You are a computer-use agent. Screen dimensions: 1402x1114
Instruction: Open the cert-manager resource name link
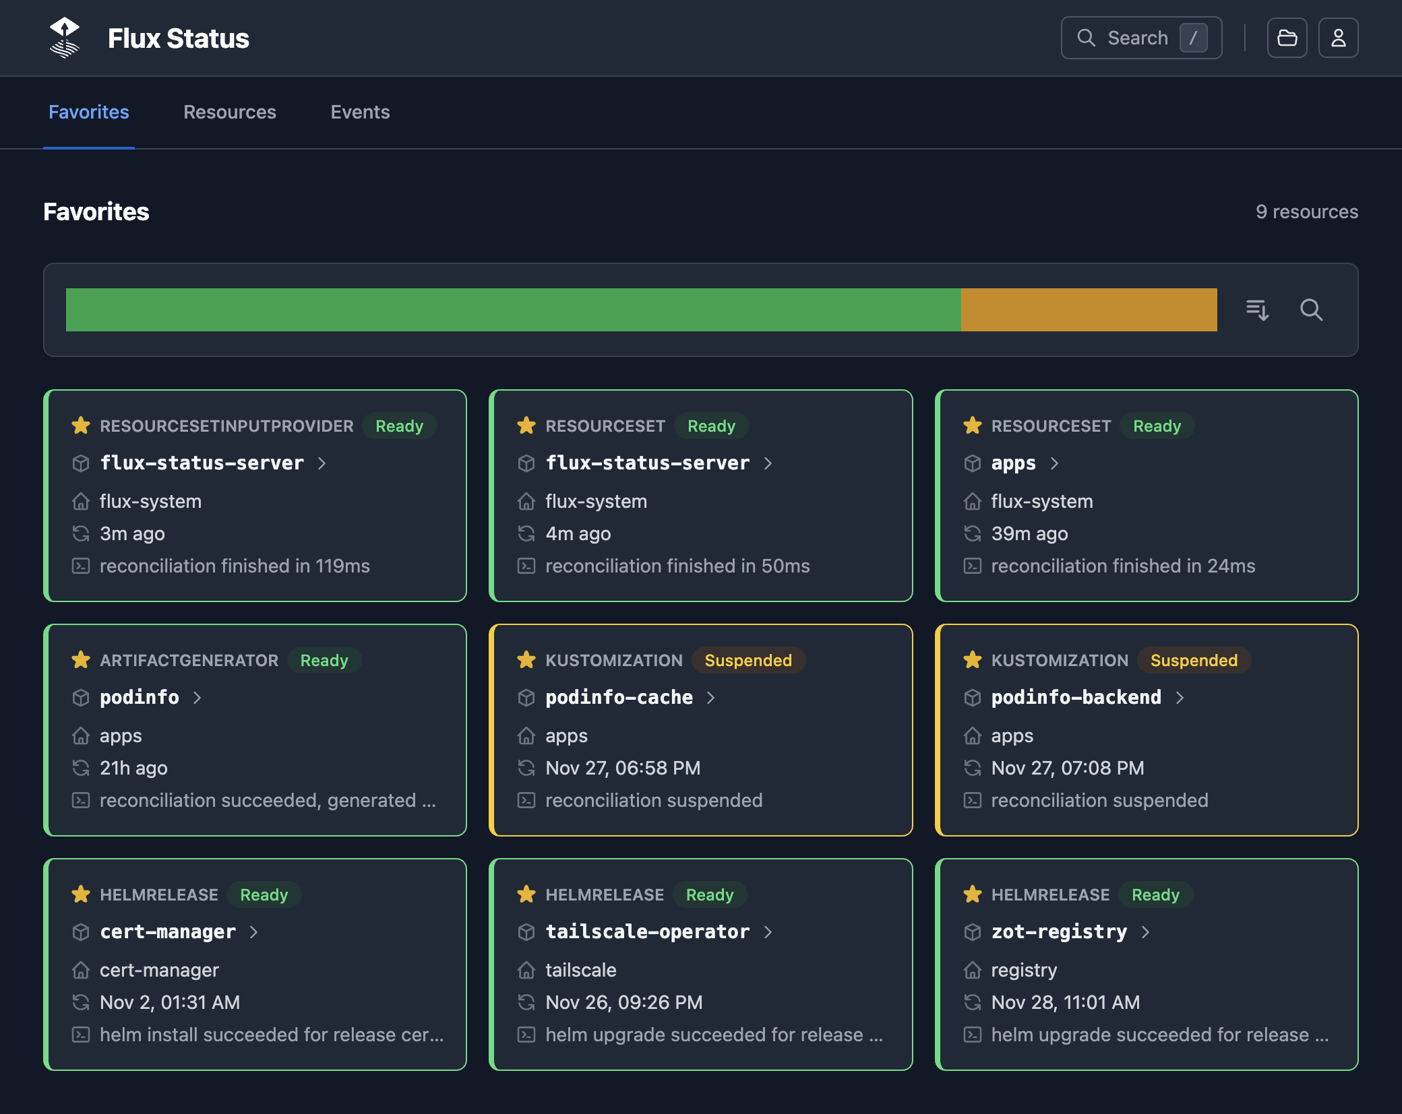168,932
